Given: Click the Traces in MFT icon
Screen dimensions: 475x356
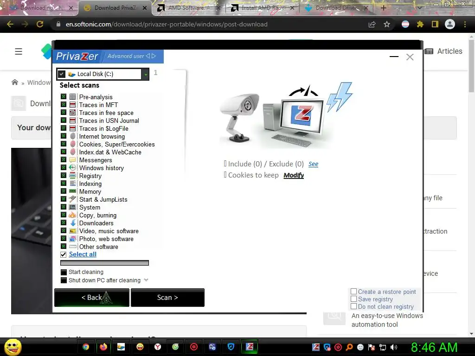Looking at the screenshot, I should tap(72, 104).
